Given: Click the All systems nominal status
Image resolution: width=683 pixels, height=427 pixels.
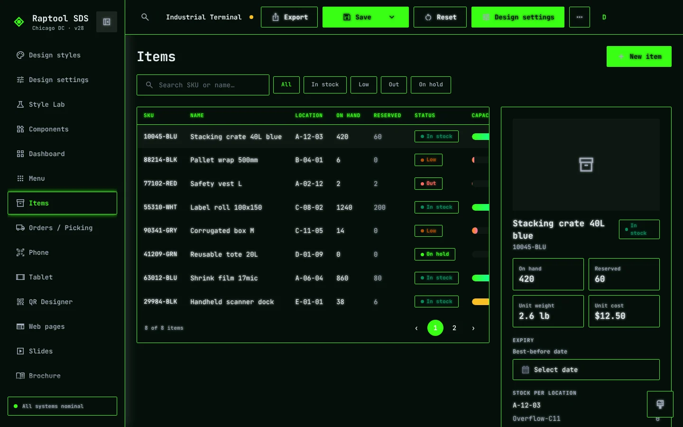Looking at the screenshot, I should coord(62,406).
